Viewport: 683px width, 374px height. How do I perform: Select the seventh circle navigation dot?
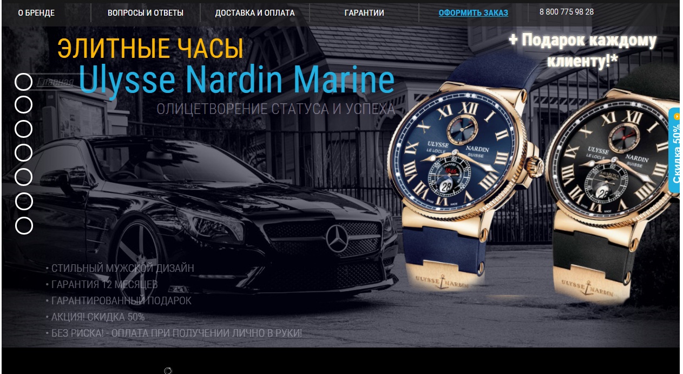coord(23,225)
